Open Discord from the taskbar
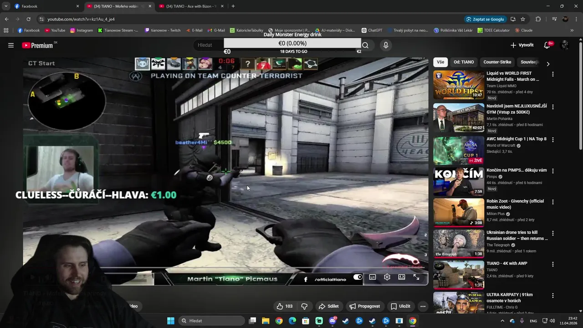Viewport: 583px width, 328px height. pos(332,321)
